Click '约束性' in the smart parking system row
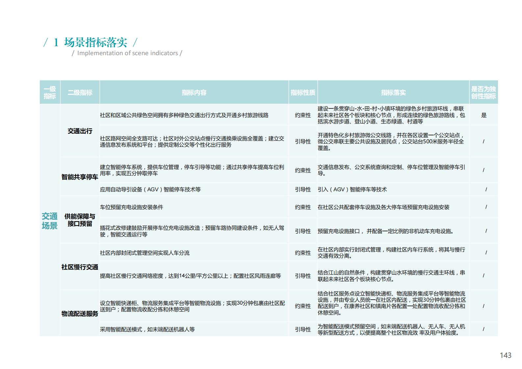Screen dimensions: 522x369 303,171
